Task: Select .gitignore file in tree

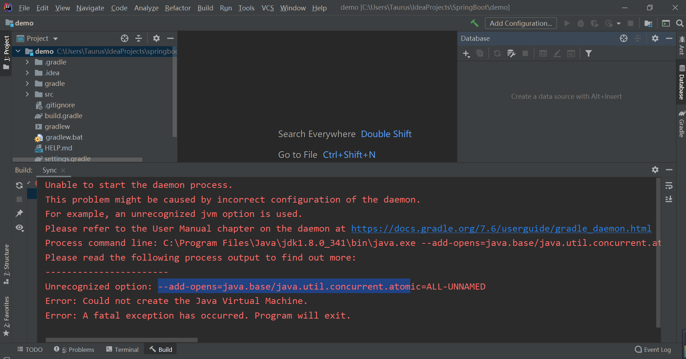Action: pos(60,105)
